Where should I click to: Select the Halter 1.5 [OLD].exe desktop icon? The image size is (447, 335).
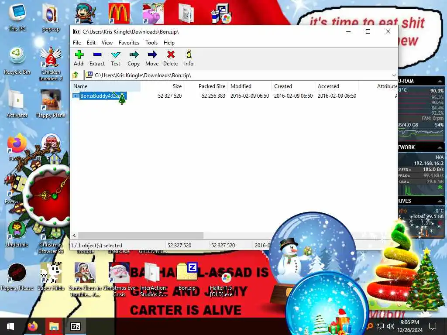click(x=221, y=284)
